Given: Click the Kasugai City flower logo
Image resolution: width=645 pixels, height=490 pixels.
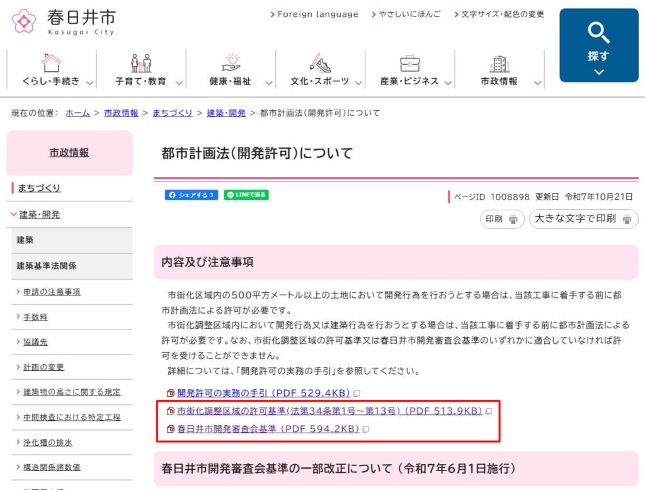Looking at the screenshot, I should click(x=24, y=21).
